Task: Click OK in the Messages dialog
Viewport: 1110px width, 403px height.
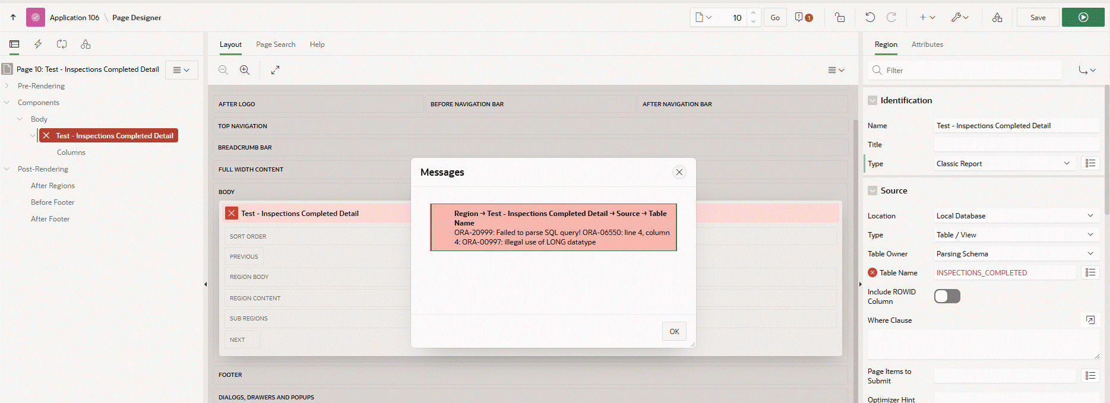Action: click(x=674, y=331)
